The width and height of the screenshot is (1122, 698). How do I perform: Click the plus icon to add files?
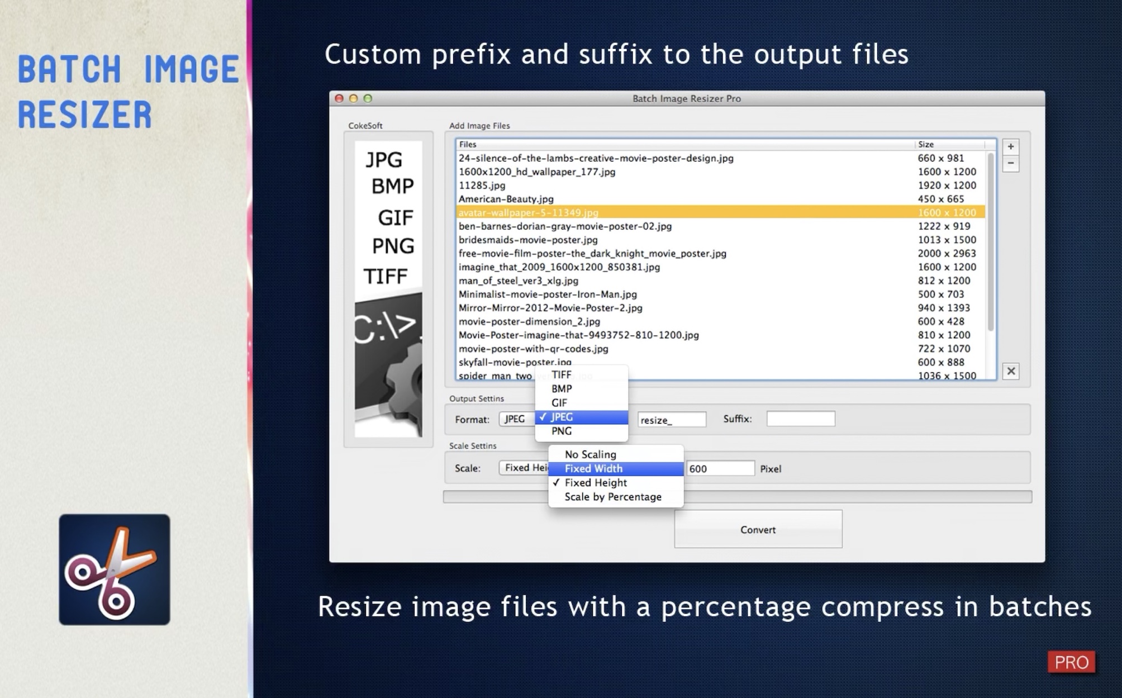pos(1010,146)
